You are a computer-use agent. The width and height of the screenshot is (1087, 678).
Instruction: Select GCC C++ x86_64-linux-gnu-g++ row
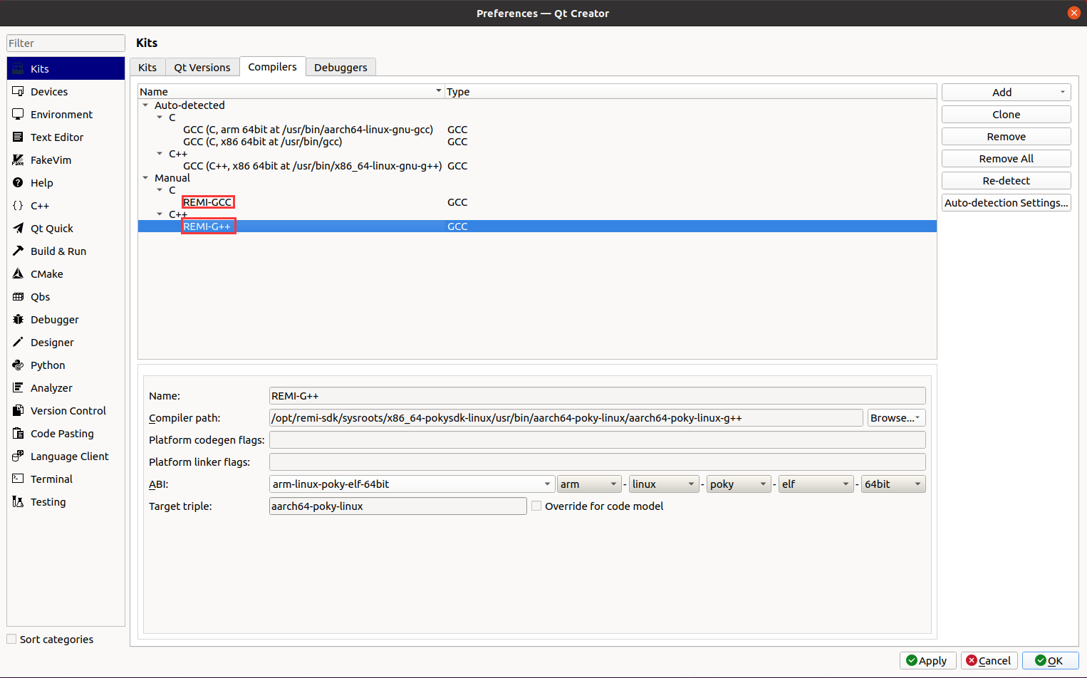click(x=537, y=166)
